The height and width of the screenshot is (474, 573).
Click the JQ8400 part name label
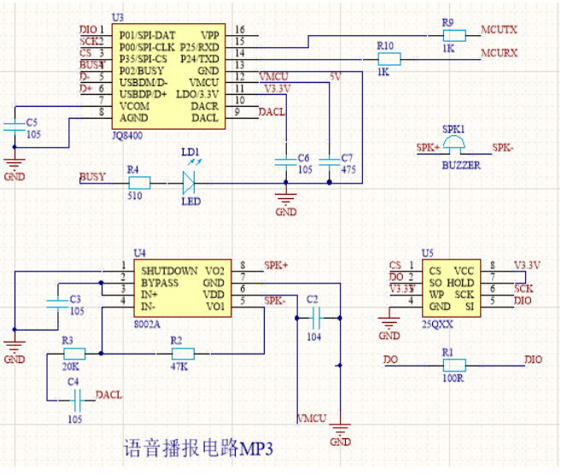[127, 136]
